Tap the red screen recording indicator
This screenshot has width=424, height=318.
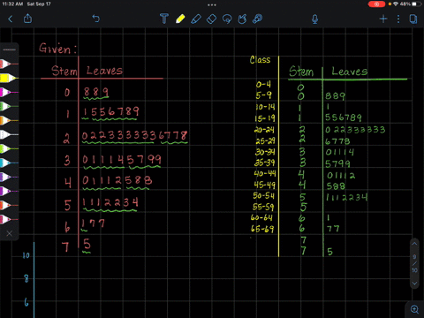(376, 4)
